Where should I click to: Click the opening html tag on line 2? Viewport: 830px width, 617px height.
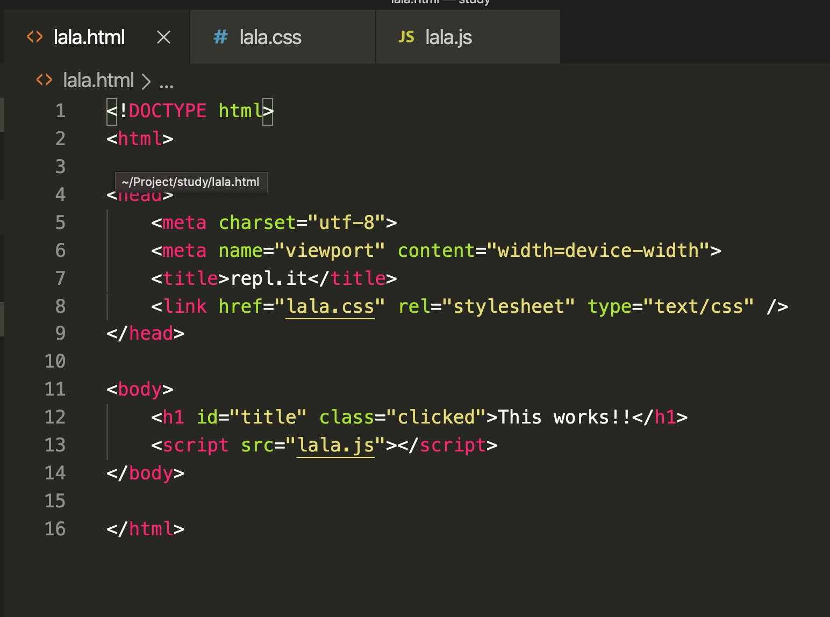140,139
